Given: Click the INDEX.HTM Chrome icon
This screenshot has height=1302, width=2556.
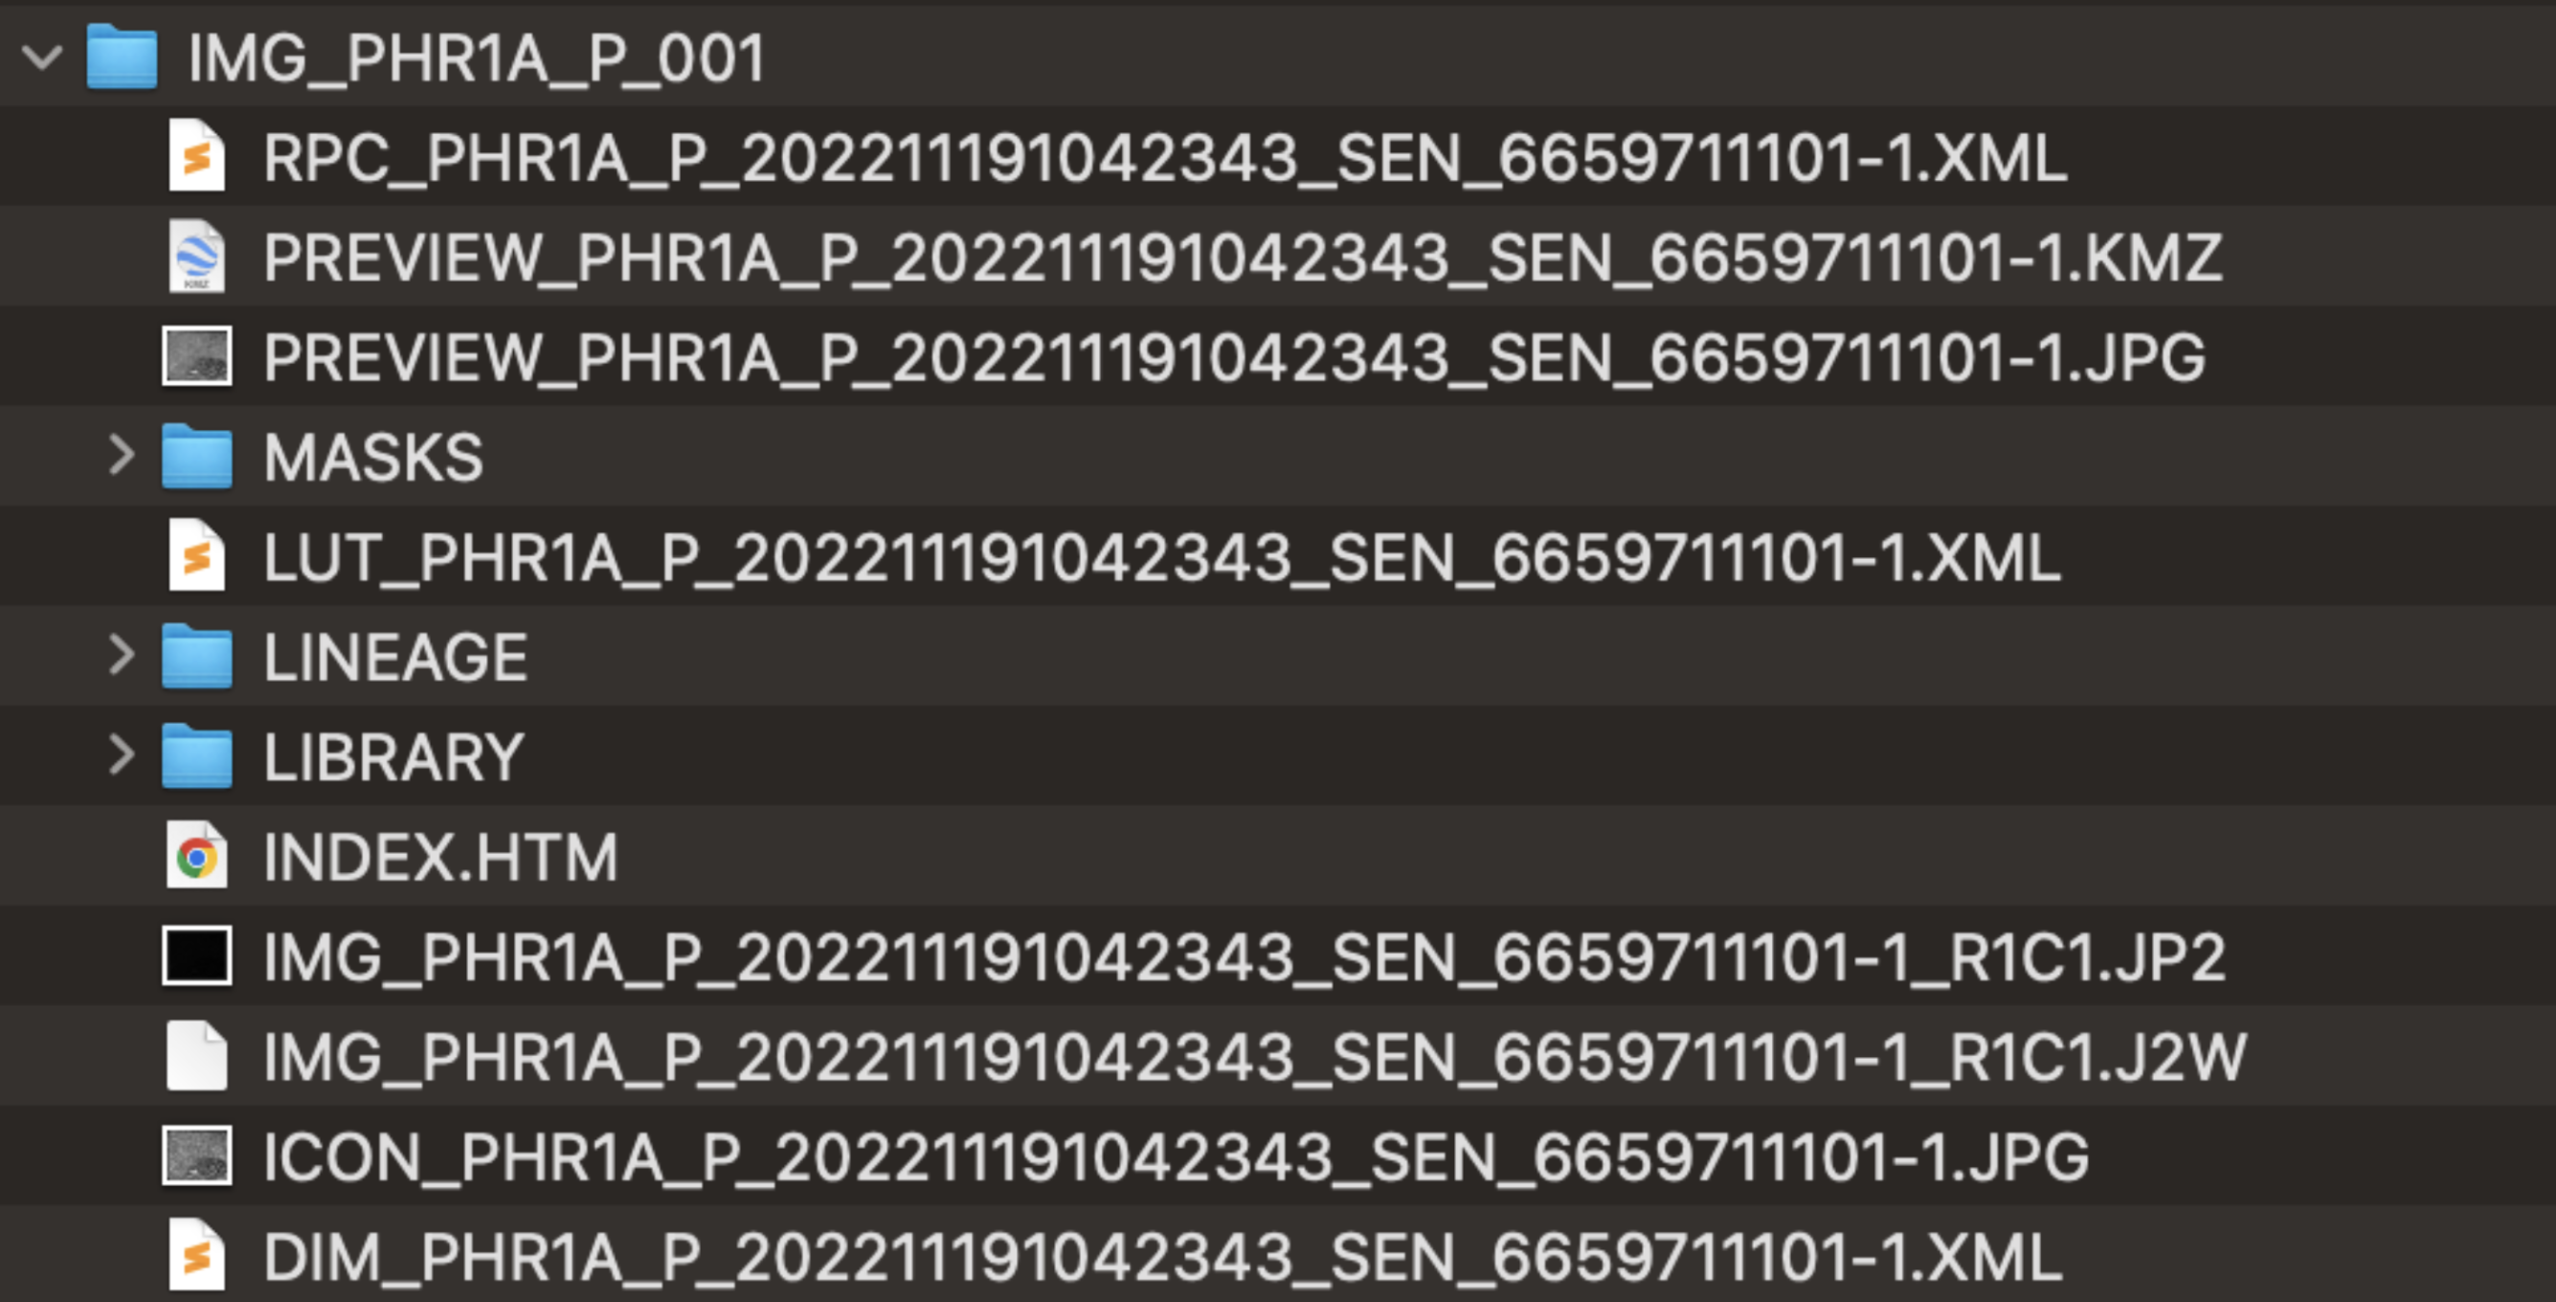Looking at the screenshot, I should (x=196, y=856).
